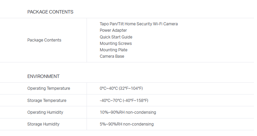
Task: Click the Operating Temperature label
Action: tap(49, 88)
